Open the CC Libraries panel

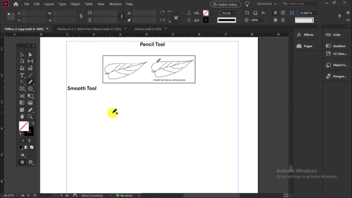click(x=336, y=54)
